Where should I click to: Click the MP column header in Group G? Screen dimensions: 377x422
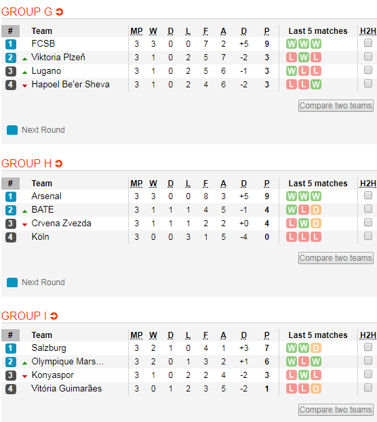pyautogui.click(x=136, y=31)
